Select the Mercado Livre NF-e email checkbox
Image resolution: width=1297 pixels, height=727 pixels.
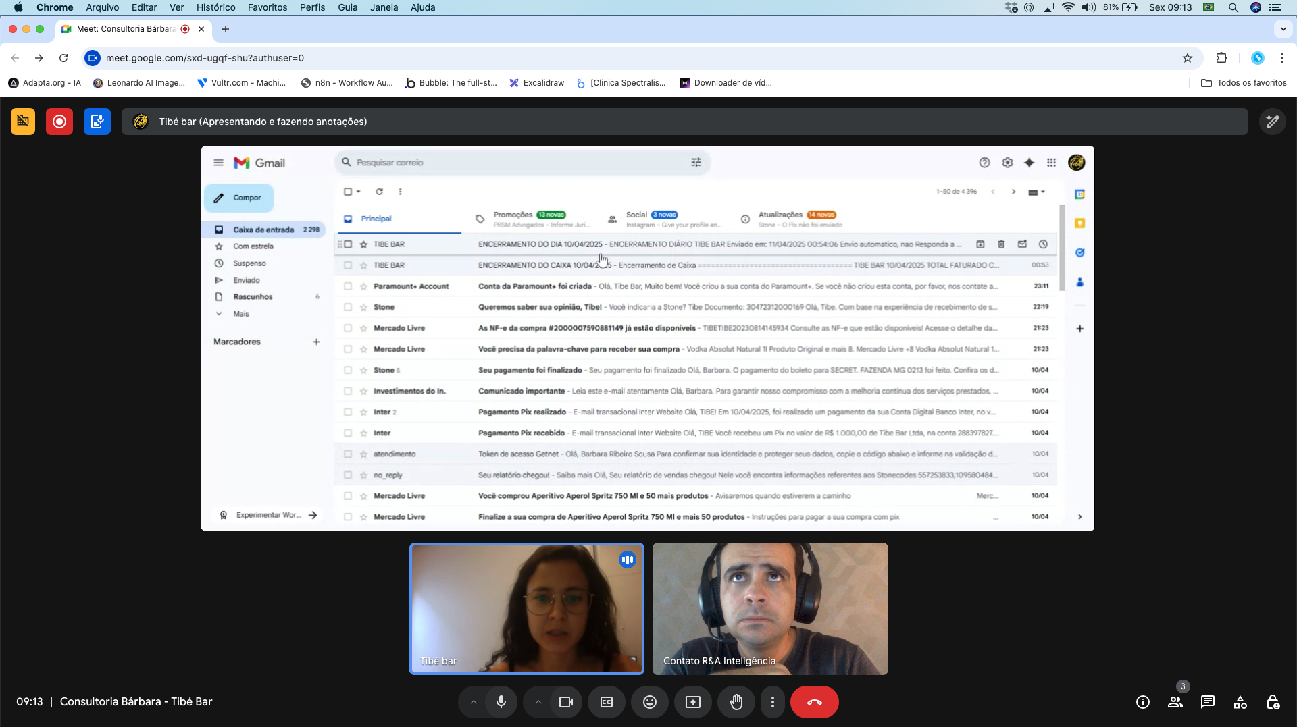pyautogui.click(x=348, y=328)
